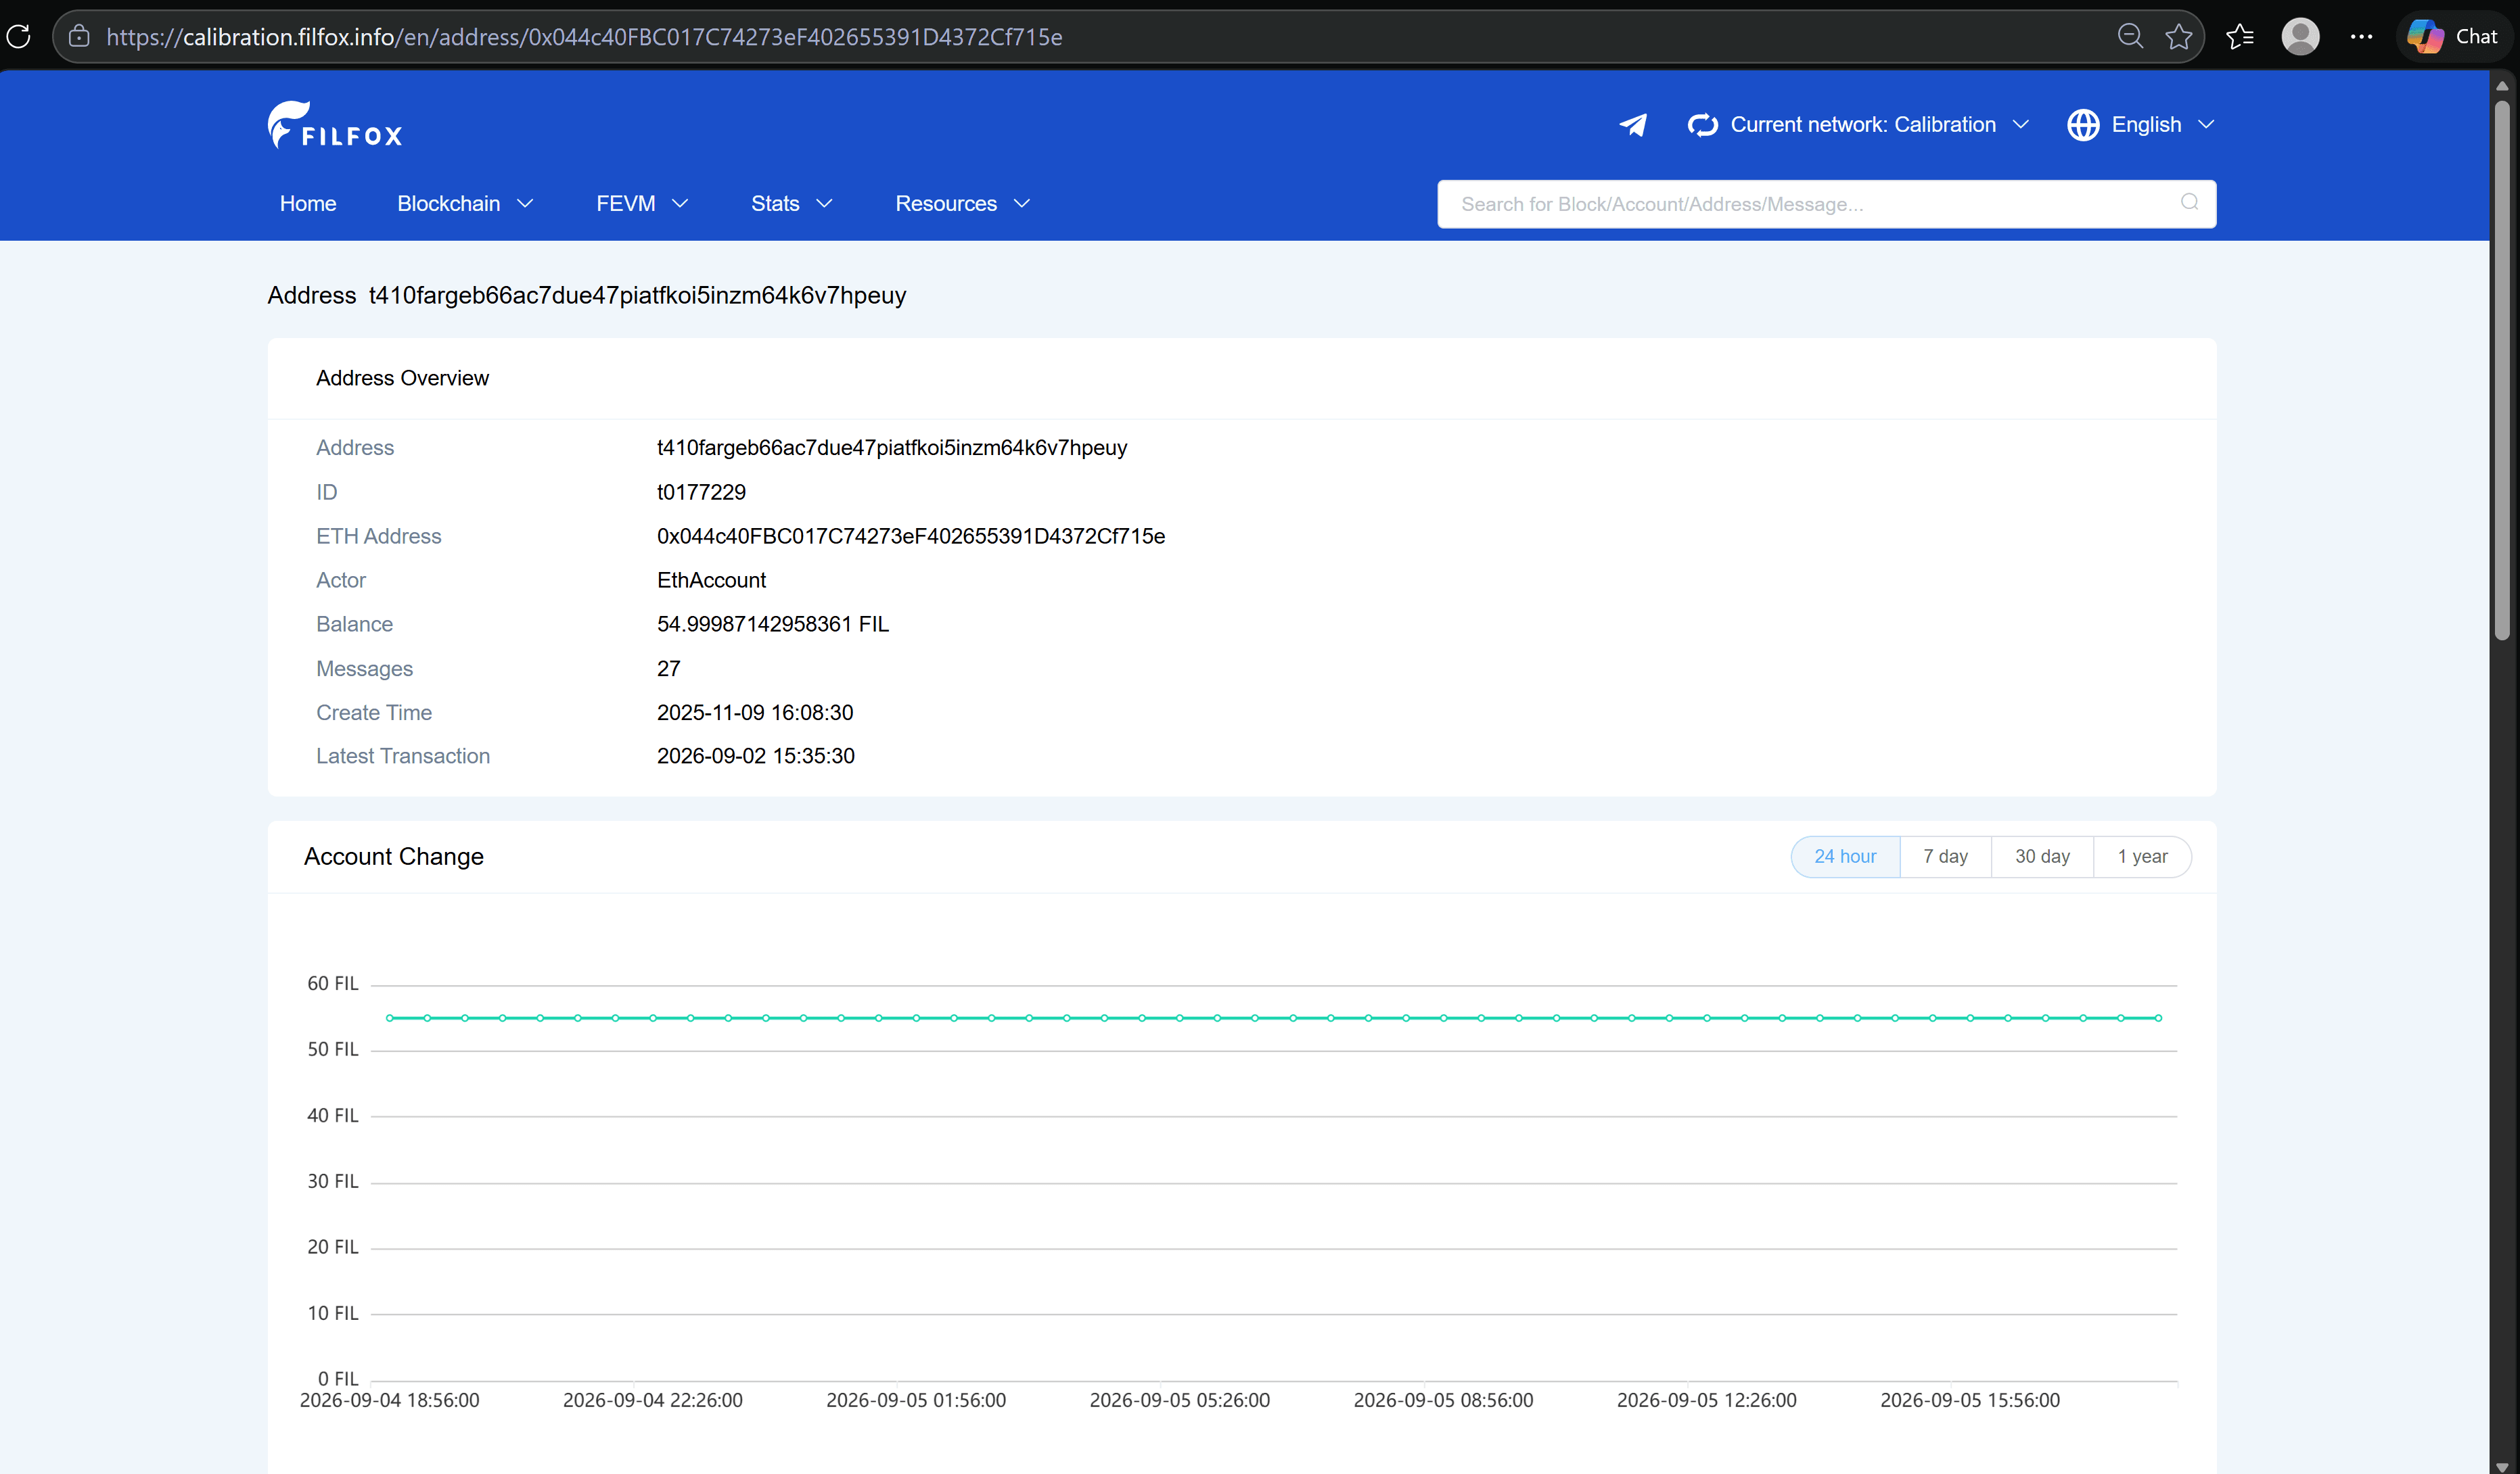Go to the Home nav item

click(308, 204)
